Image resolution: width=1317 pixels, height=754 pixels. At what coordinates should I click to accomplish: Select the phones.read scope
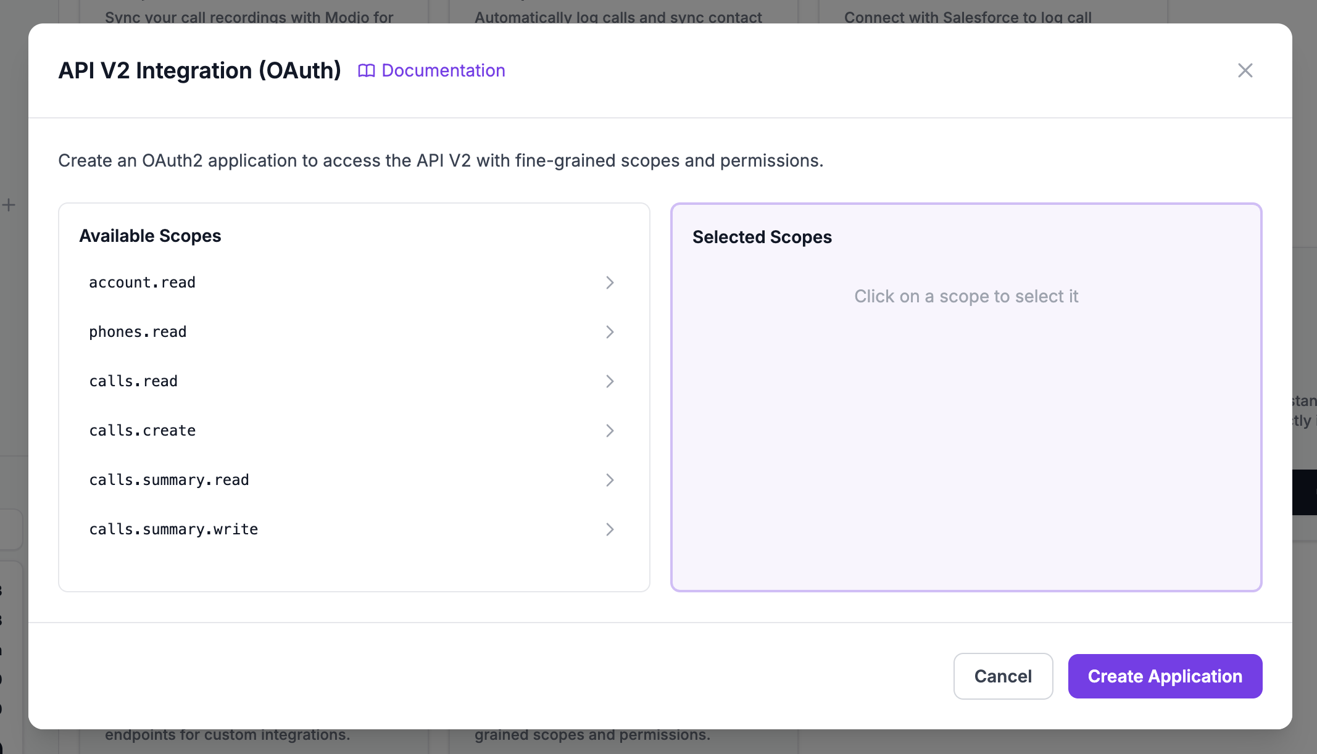pos(137,332)
